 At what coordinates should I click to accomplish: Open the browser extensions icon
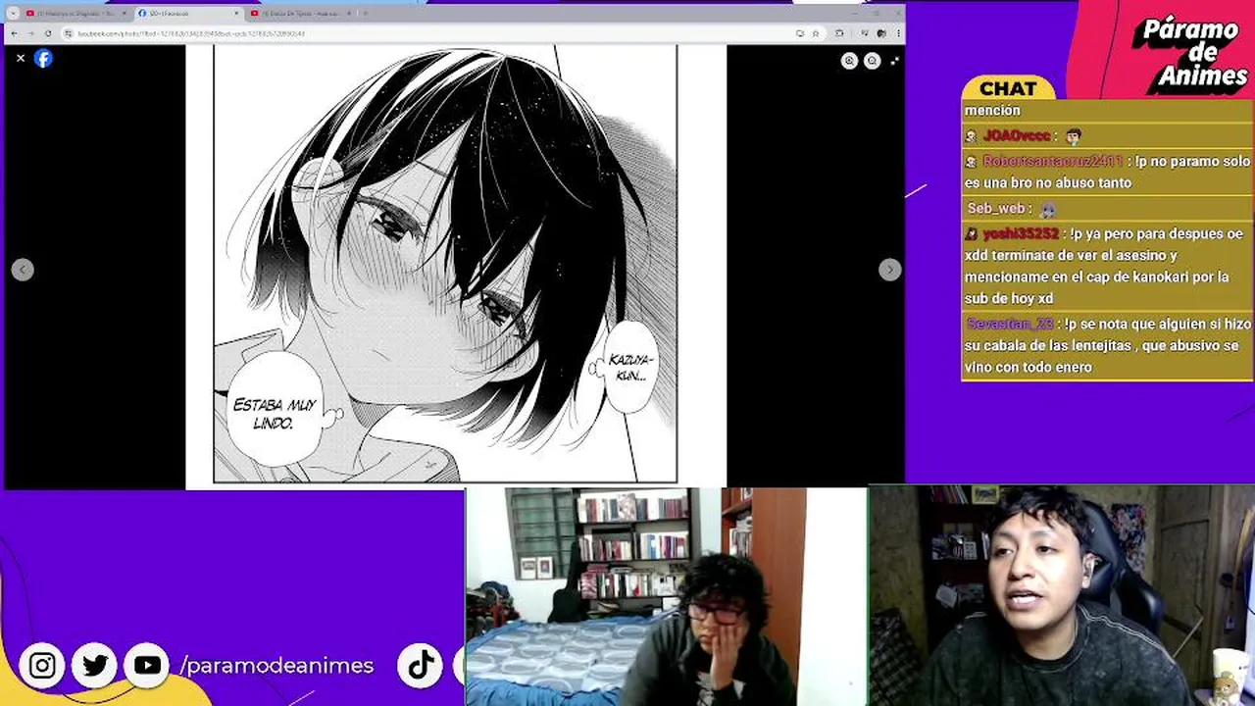(839, 33)
